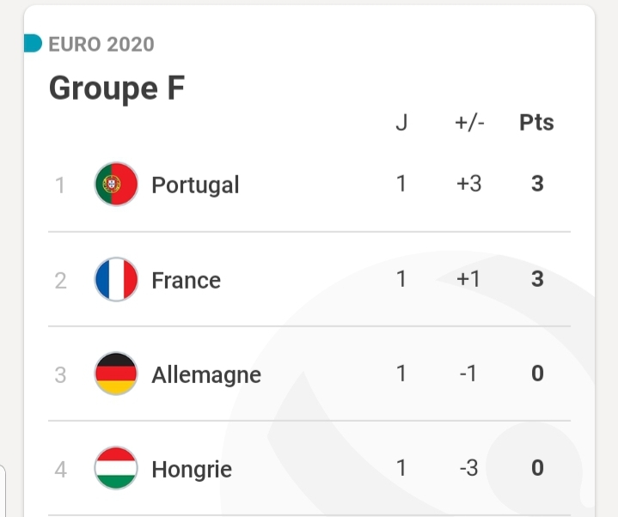Image resolution: width=618 pixels, height=517 pixels.
Task: Click the Pts column header
Action: 536,123
